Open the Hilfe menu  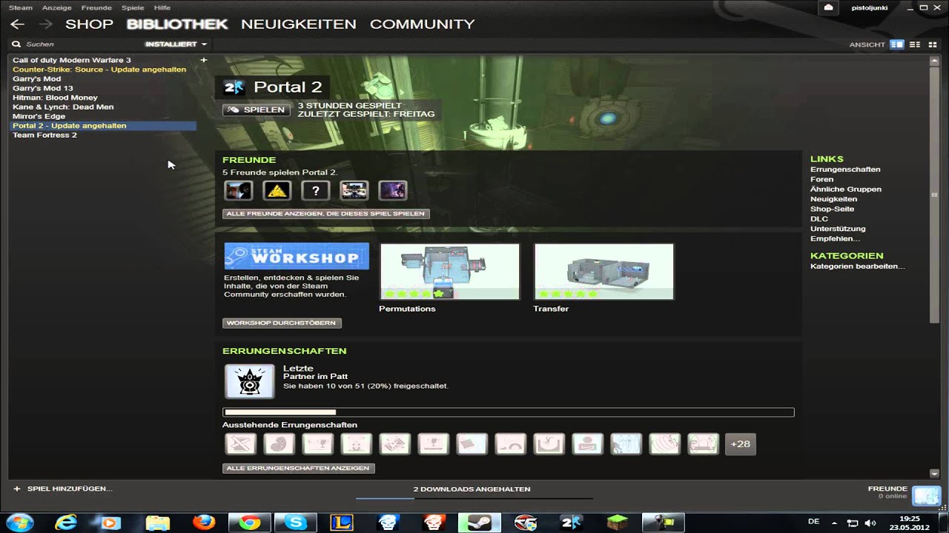click(x=162, y=7)
